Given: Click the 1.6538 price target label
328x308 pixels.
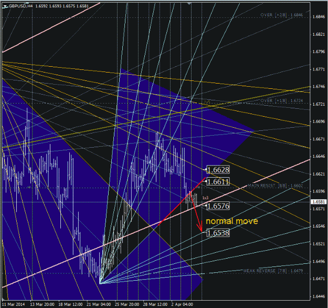Looking at the screenshot, I should 218,233.
